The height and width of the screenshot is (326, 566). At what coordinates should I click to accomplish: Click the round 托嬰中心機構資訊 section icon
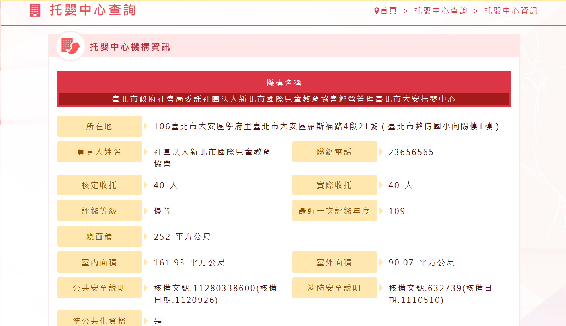click(71, 46)
